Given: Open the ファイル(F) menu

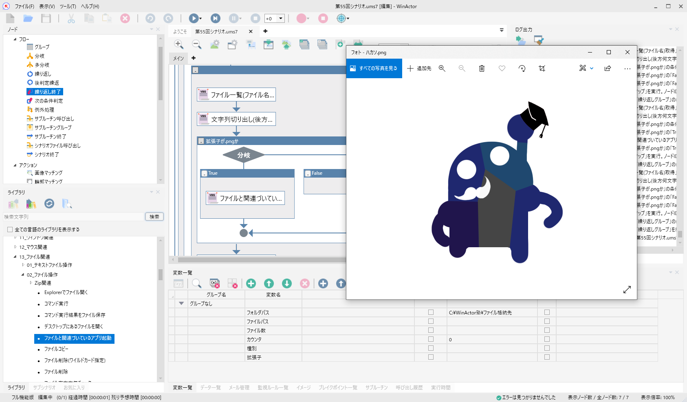Looking at the screenshot, I should (24, 7).
